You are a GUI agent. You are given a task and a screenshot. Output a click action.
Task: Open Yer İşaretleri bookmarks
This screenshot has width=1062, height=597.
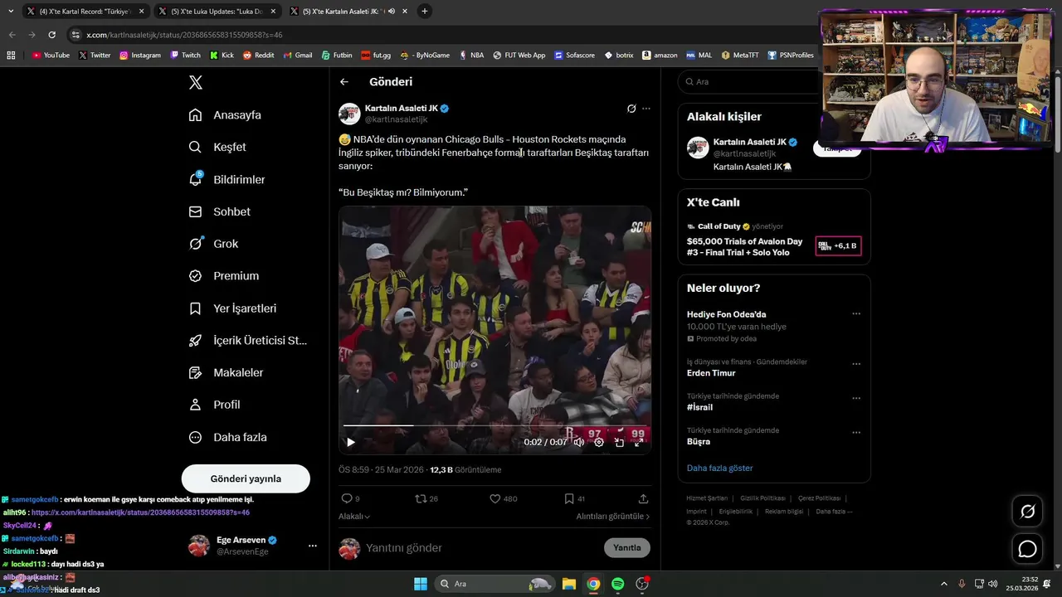pos(232,308)
